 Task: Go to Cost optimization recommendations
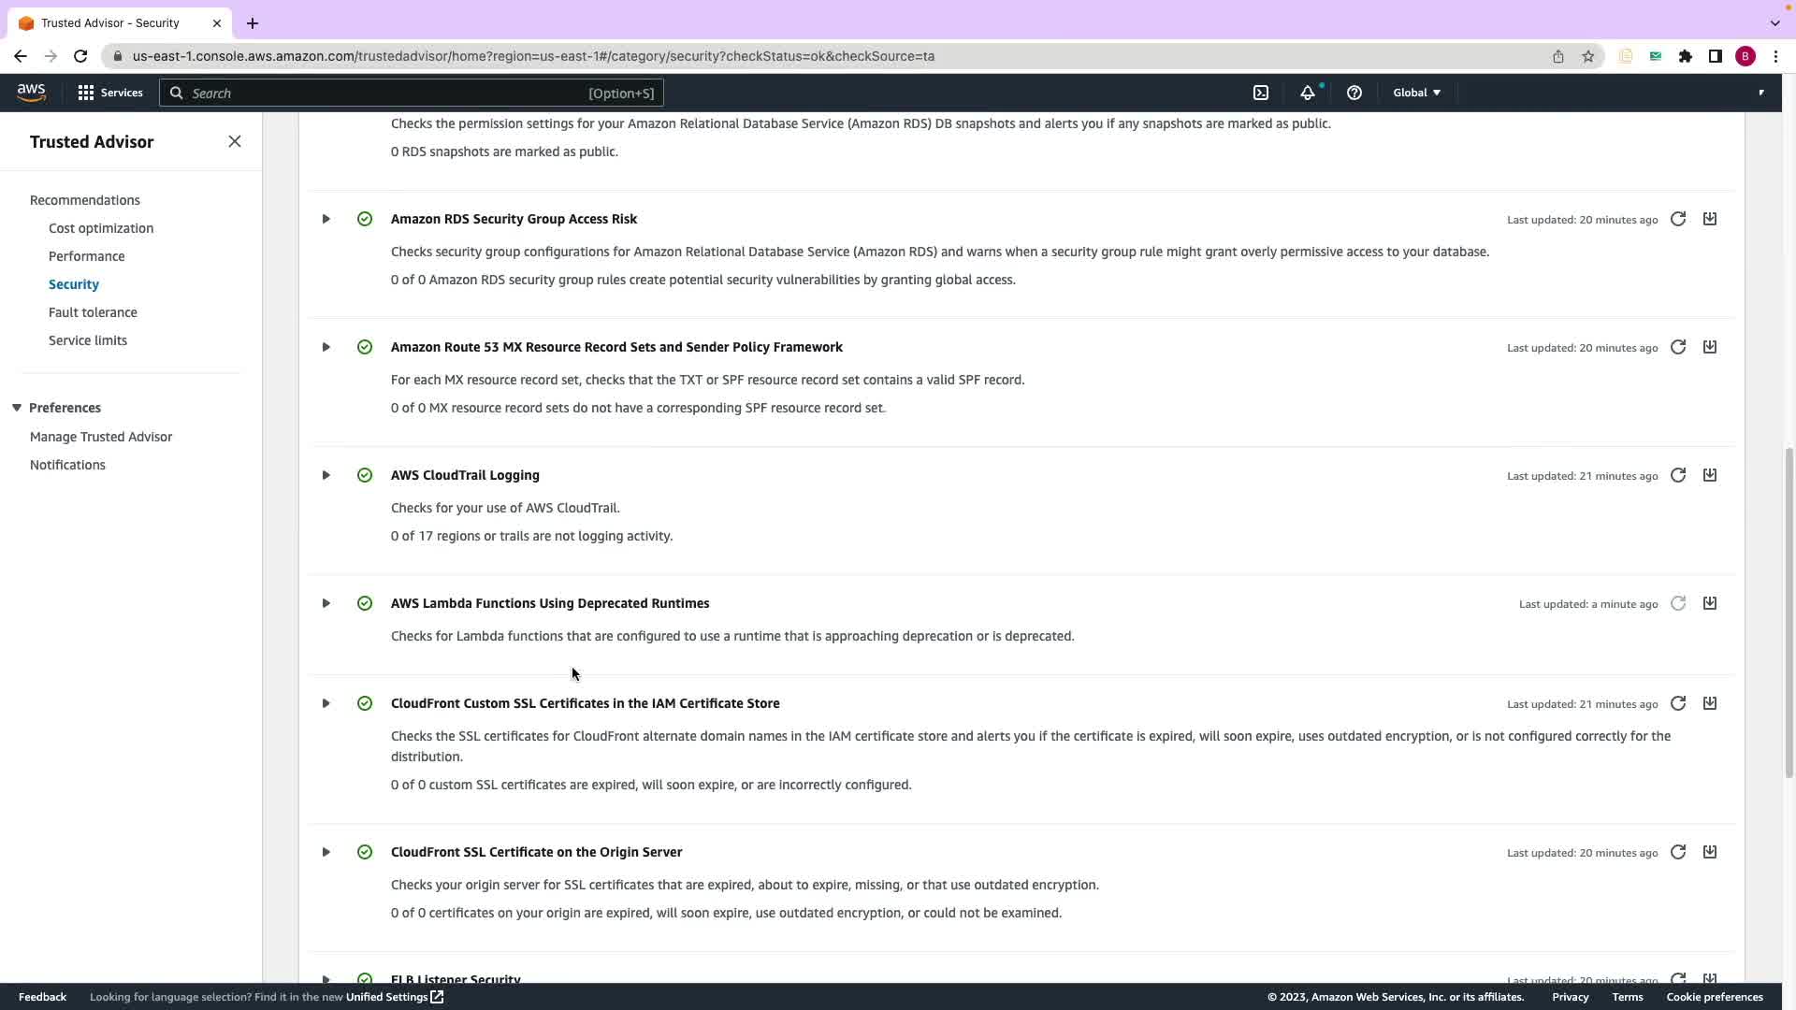click(101, 228)
